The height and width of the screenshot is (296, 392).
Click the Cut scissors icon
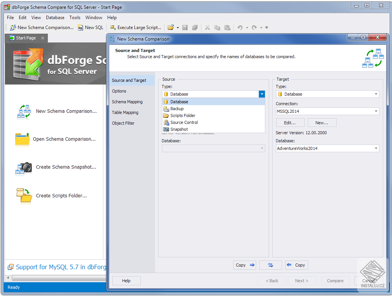point(207,28)
